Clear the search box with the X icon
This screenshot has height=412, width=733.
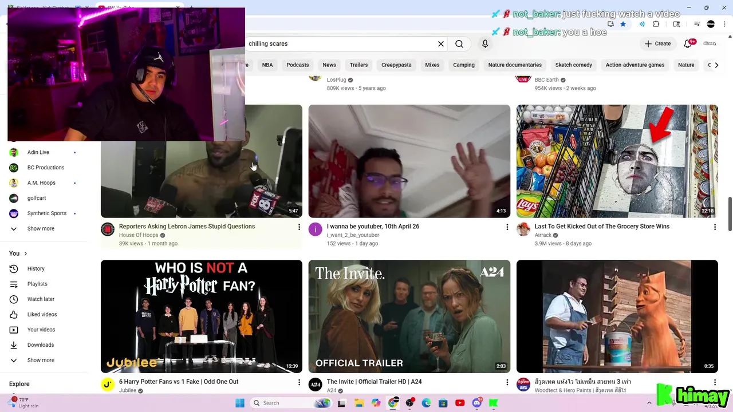coord(441,43)
